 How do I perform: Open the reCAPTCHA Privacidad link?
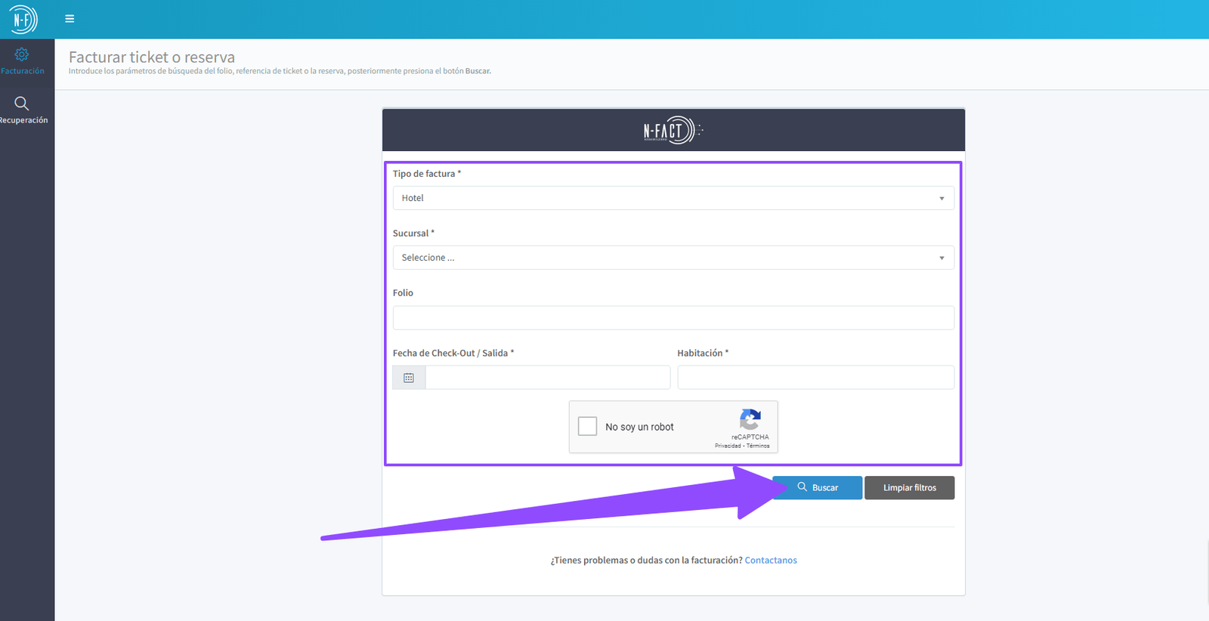(x=728, y=446)
